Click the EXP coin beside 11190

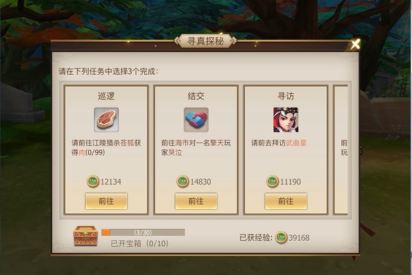[x=273, y=181]
